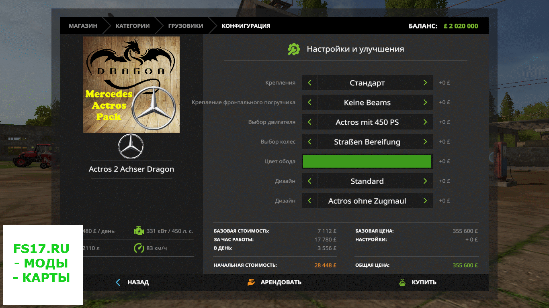Click the ОБЩАЯ ЦЕНА 355 600 £ value
Image resolution: width=549 pixels, height=308 pixels.
pos(465,265)
